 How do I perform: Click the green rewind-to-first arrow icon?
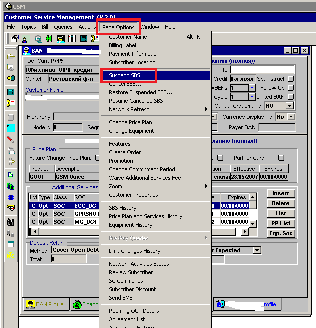point(49,39)
